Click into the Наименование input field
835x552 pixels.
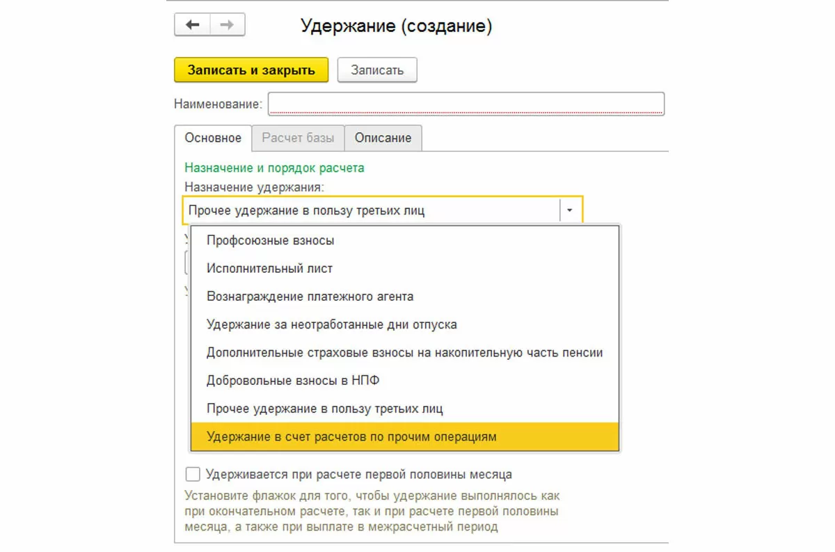466,104
